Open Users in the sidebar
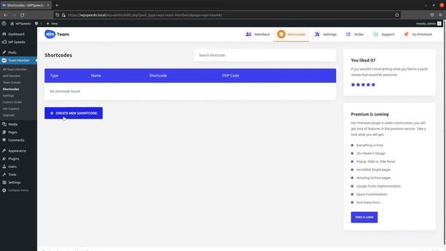 click(x=13, y=167)
